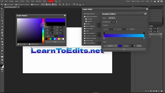Open the Reddit icon link

(155, 1)
